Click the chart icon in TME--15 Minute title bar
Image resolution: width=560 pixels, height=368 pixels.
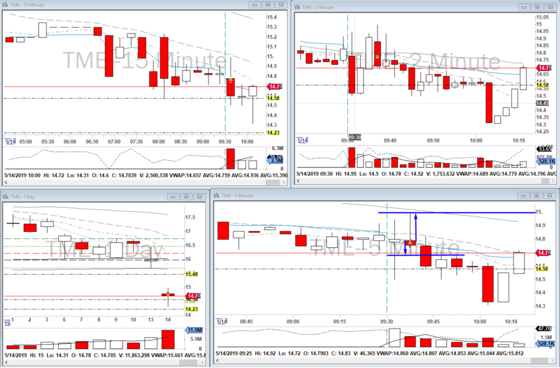click(x=6, y=4)
